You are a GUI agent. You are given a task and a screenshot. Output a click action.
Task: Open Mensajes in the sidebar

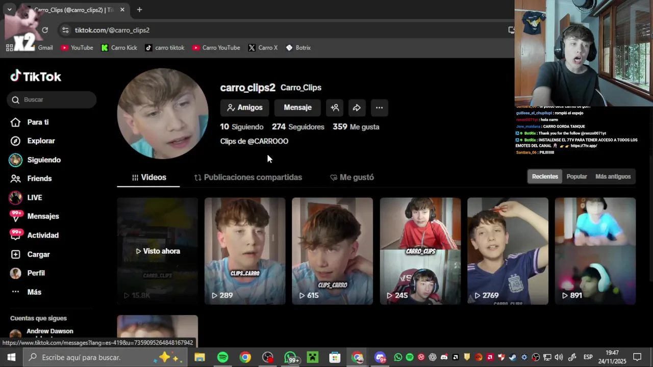tap(34, 216)
